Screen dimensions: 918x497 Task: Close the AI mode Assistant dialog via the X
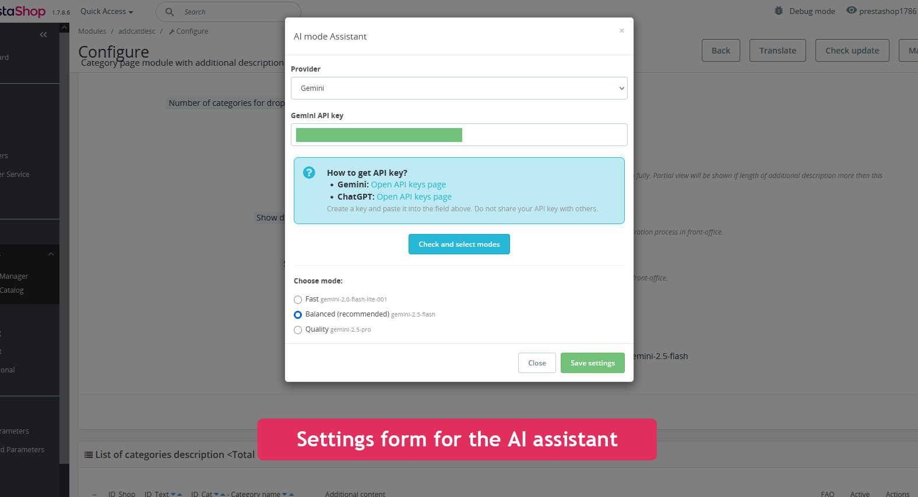[x=622, y=31]
